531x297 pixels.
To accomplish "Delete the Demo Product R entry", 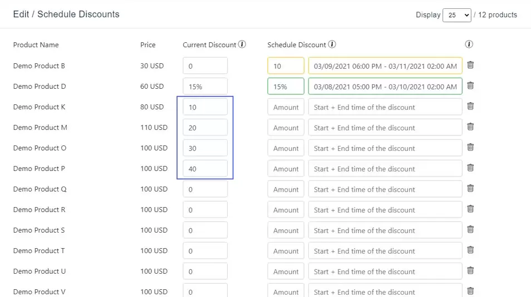I will 470,209.
